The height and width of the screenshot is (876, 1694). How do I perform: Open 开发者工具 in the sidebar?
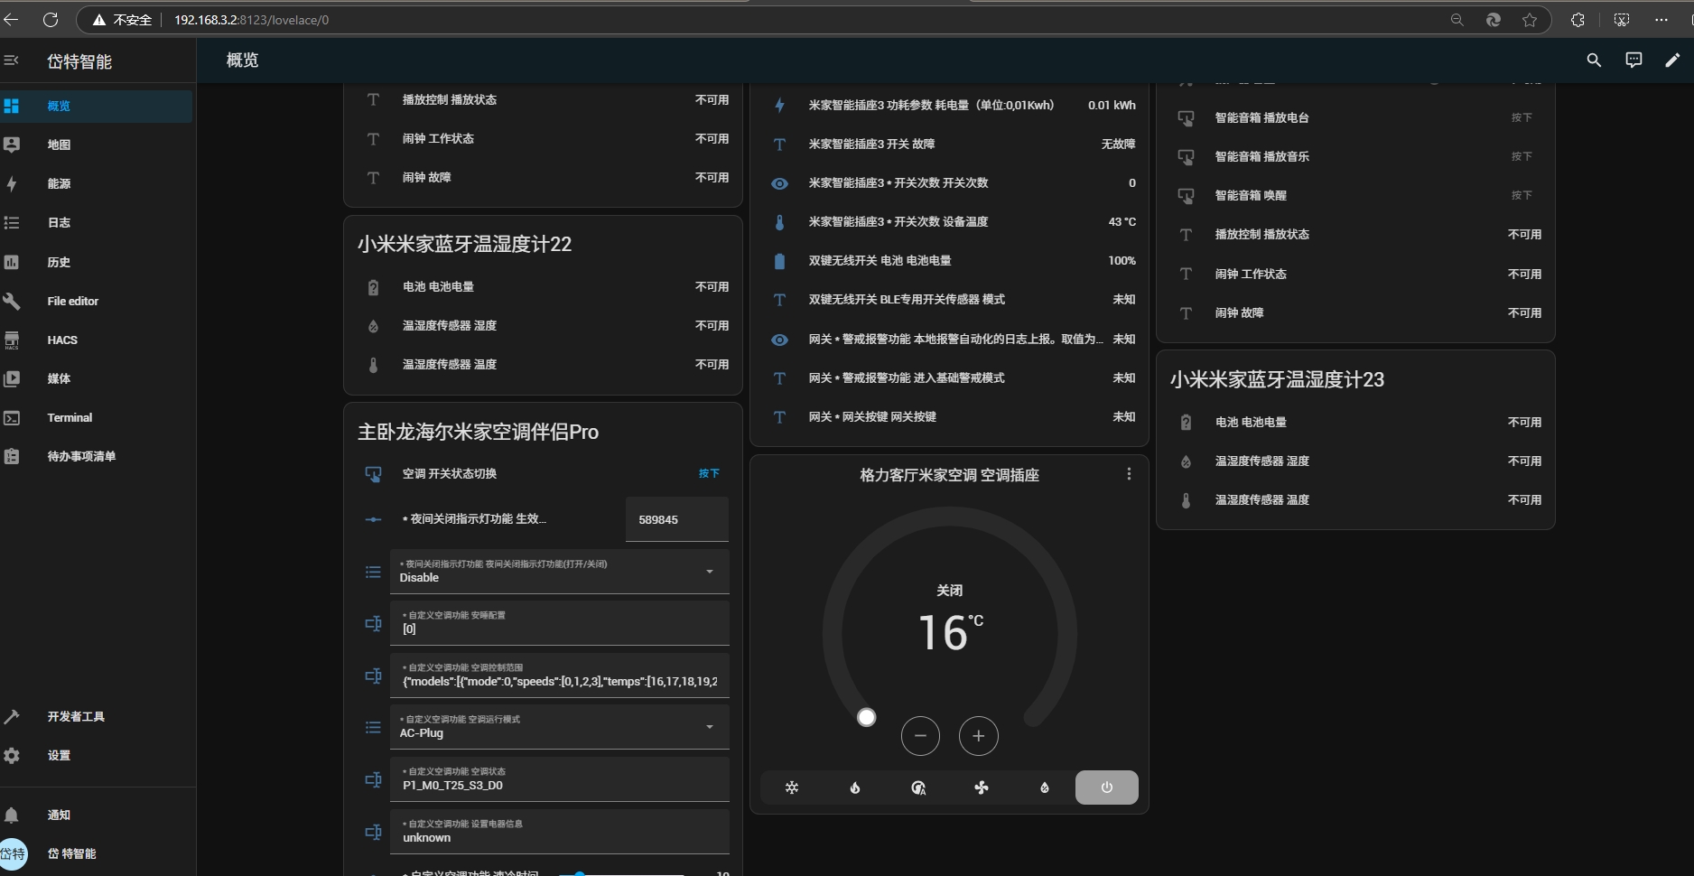coord(76,717)
